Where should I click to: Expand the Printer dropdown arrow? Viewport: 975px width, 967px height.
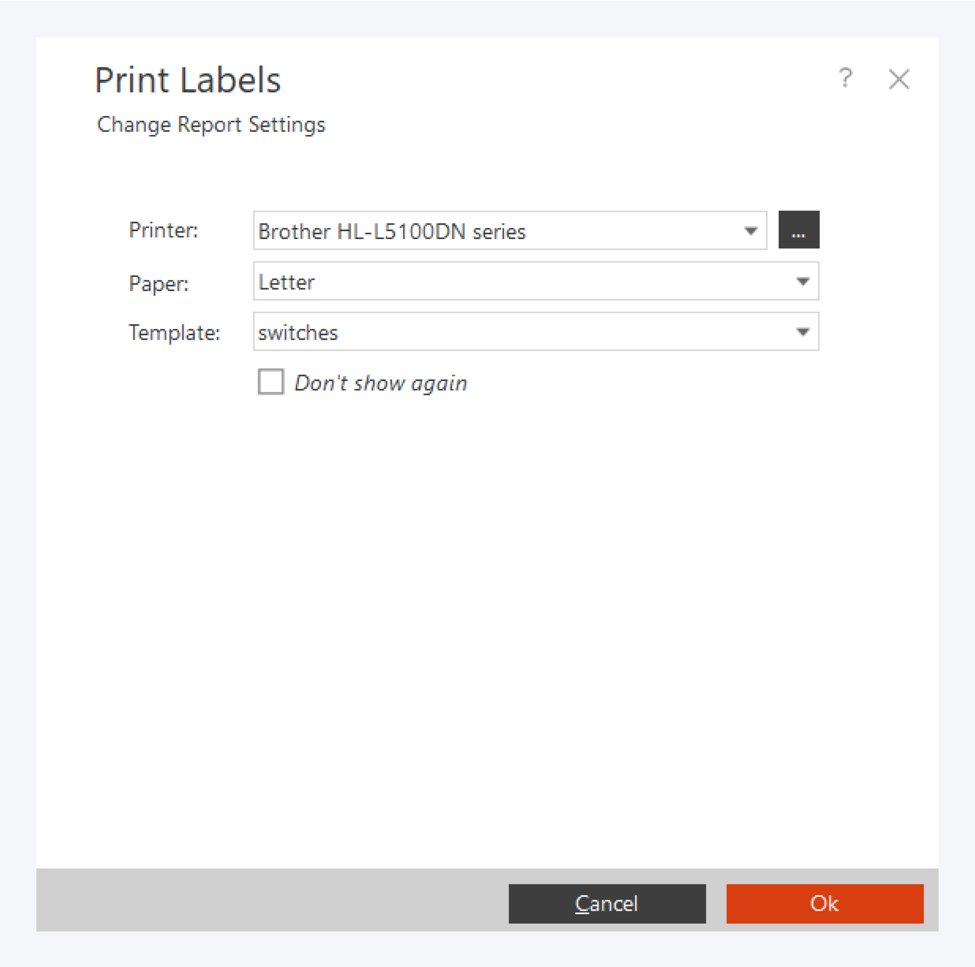[x=750, y=231]
